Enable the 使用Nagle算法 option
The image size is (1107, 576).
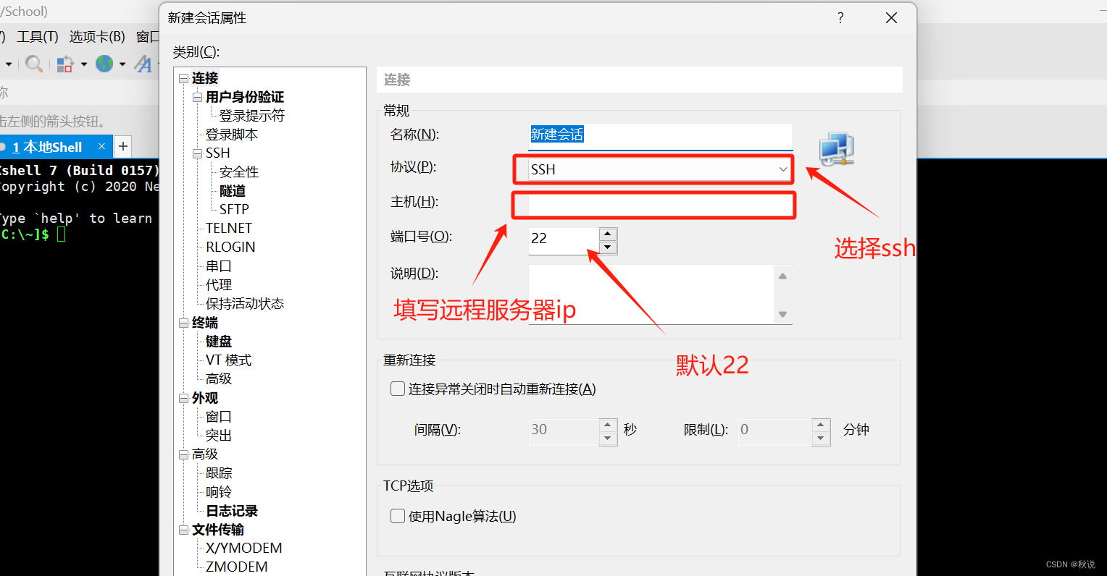point(398,516)
